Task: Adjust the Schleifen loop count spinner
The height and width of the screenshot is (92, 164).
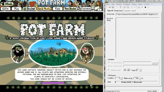Action: pos(121,78)
